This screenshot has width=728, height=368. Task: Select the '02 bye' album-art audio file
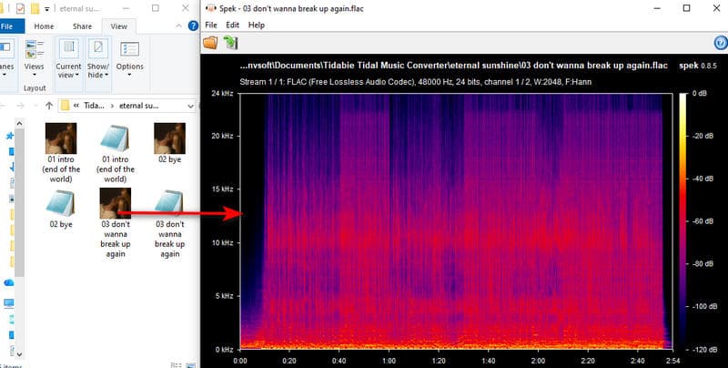(x=169, y=144)
